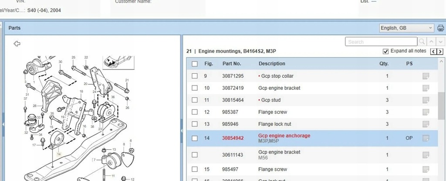Open the English, GB language dropdown
446x181 pixels.
[x=406, y=28]
